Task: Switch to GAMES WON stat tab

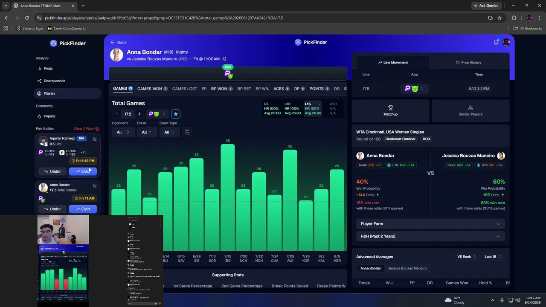Action: tap(152, 89)
